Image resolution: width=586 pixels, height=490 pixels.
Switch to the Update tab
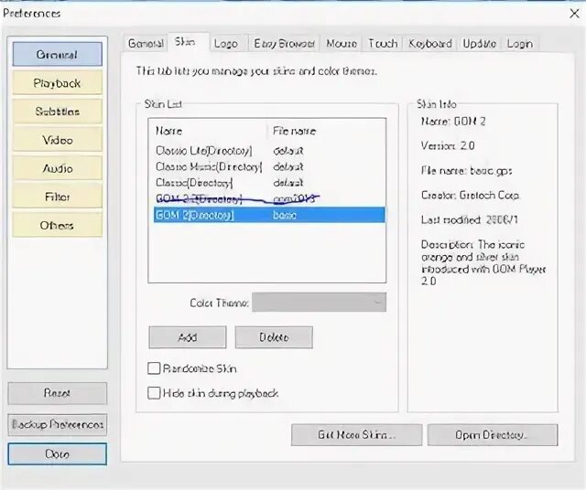click(x=479, y=43)
